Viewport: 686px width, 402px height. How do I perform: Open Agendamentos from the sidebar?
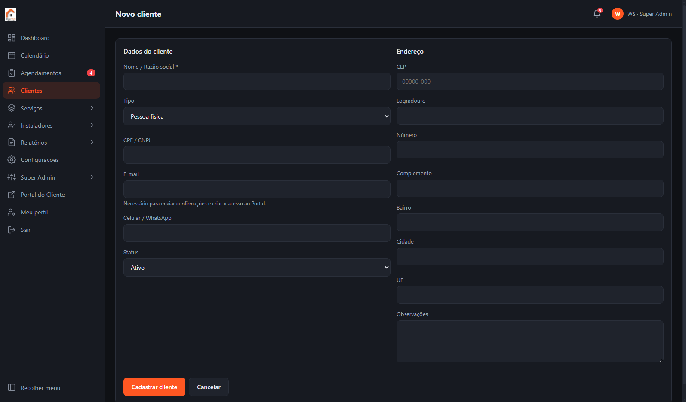[51, 73]
